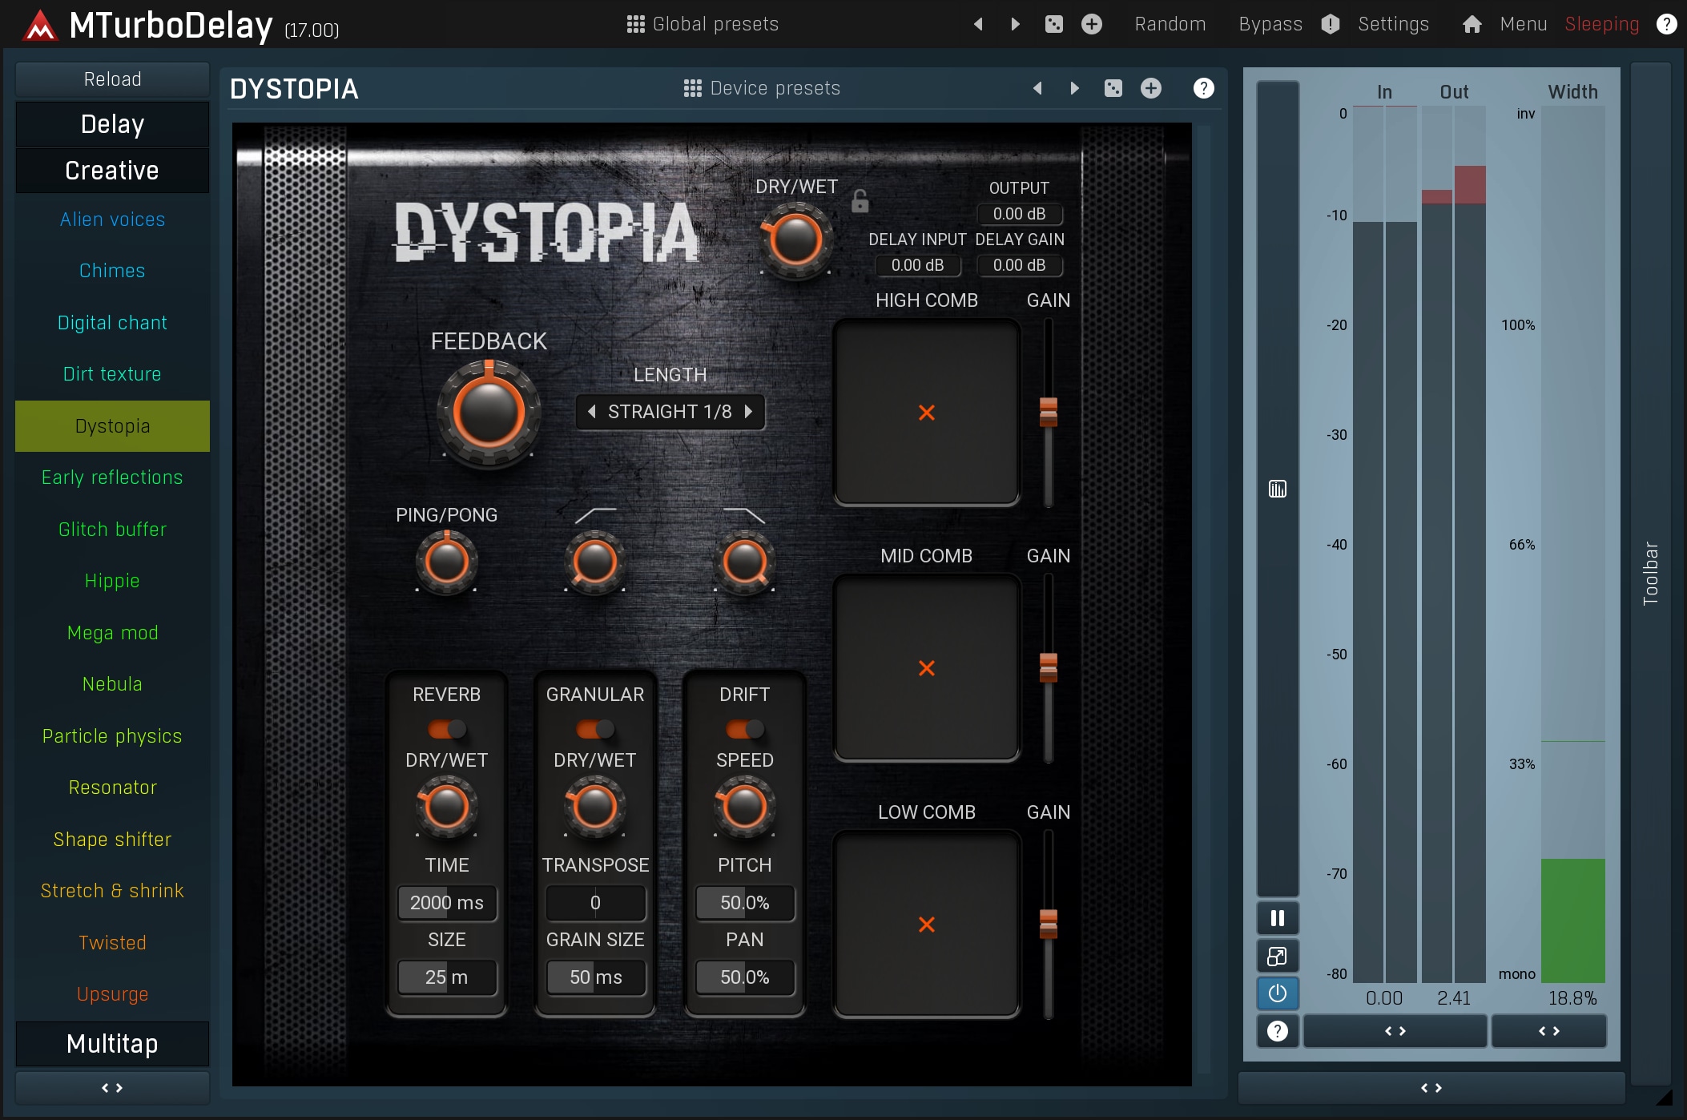Open the device presets help icon
This screenshot has width=1687, height=1120.
pos(1203,88)
